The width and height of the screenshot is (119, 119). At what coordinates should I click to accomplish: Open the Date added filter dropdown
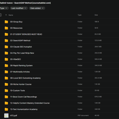click(x=37, y=8)
